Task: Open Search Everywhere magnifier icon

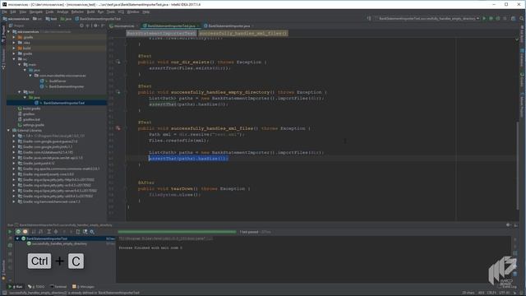Action: (521, 18)
